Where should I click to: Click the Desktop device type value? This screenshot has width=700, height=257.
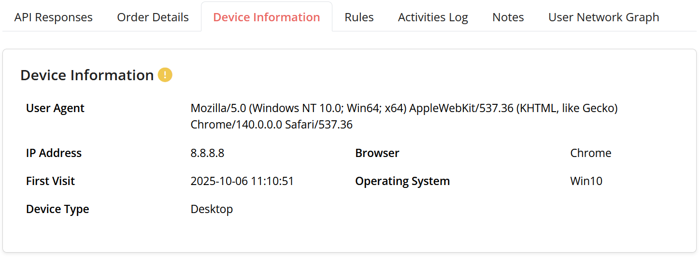point(212,209)
